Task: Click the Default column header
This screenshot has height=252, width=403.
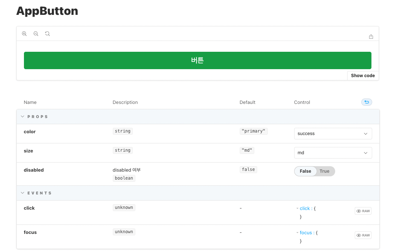Action: (247, 102)
